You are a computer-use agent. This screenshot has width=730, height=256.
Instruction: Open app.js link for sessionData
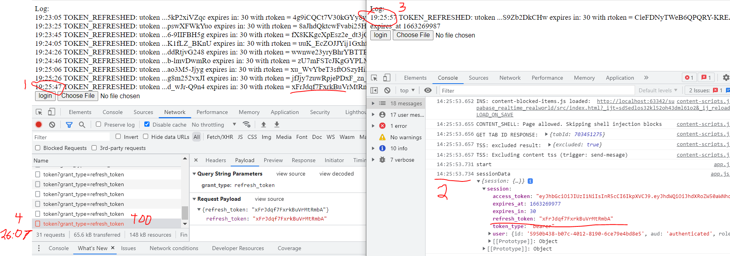tap(720, 174)
